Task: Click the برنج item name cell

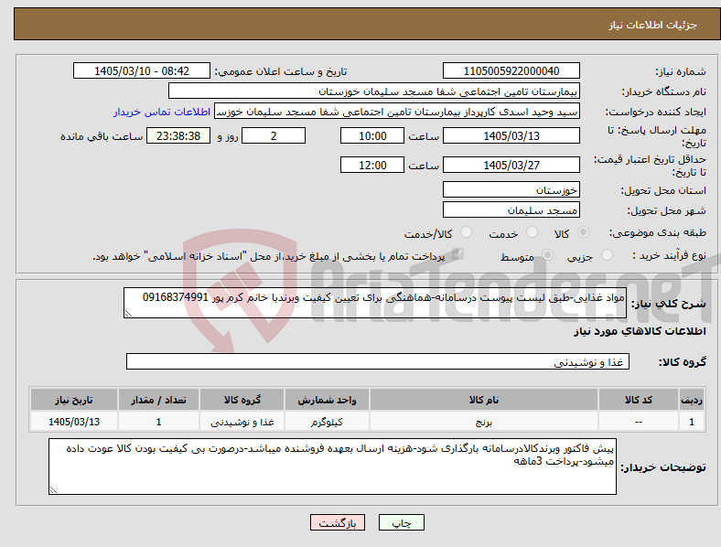Action: [x=484, y=422]
